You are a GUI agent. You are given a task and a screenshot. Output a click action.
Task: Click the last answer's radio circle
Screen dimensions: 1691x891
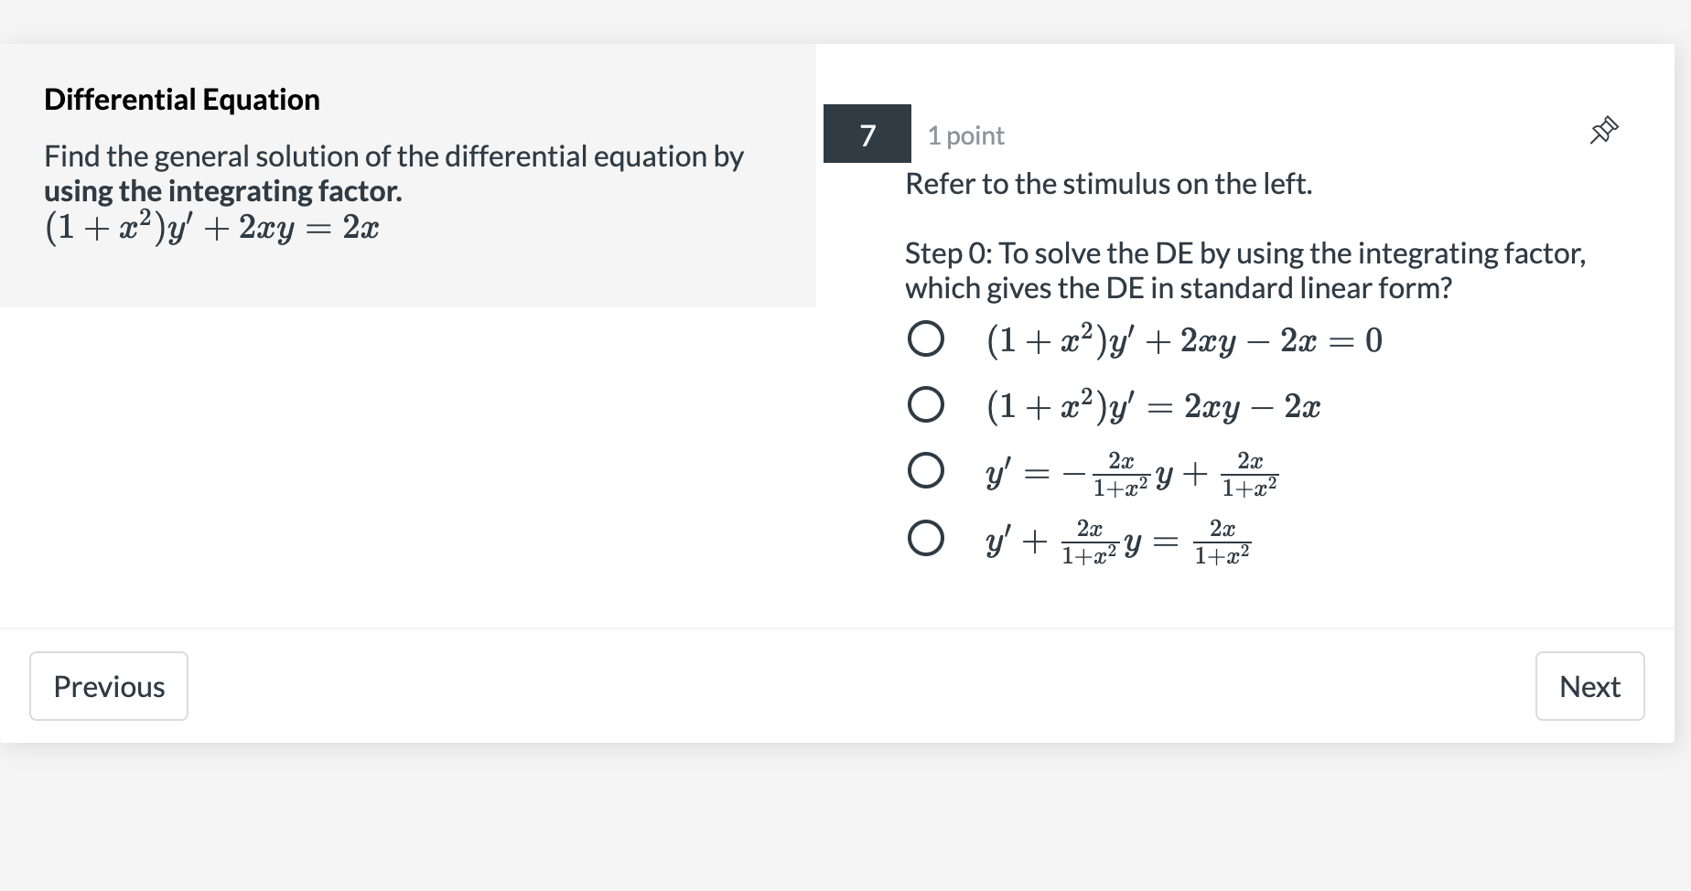(x=926, y=540)
